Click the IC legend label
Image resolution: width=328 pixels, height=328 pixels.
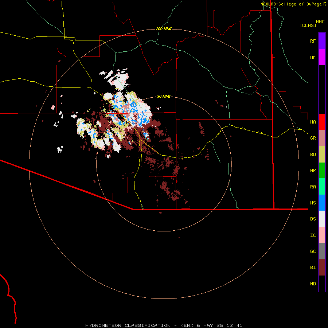click(313, 235)
